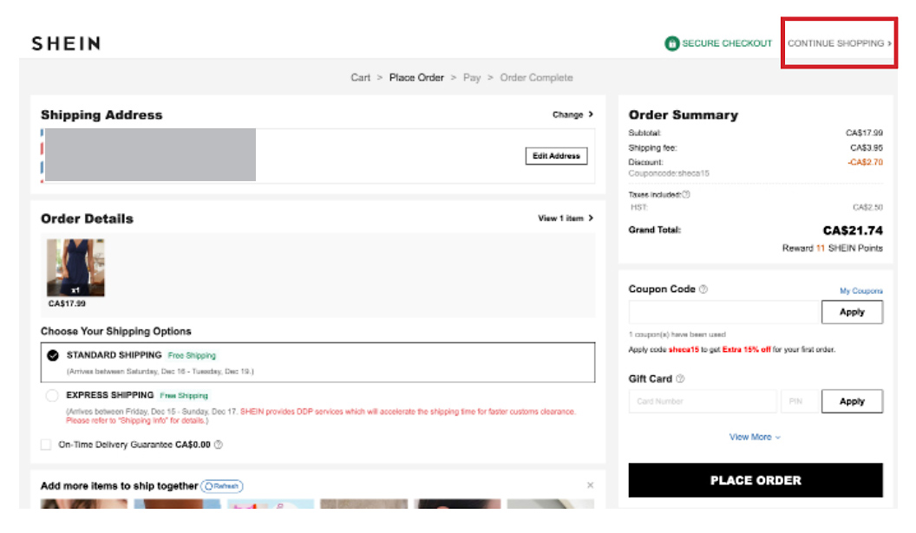Click the Secure Checkout lock icon
This screenshot has width=916, height=533.
[671, 43]
